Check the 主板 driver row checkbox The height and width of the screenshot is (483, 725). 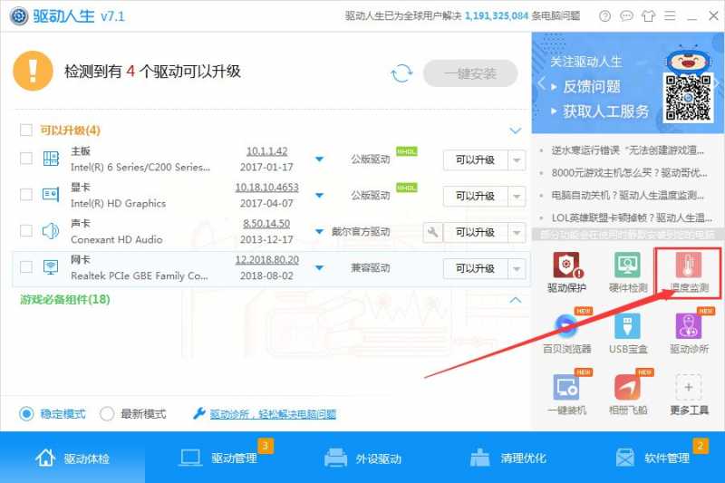click(26, 159)
